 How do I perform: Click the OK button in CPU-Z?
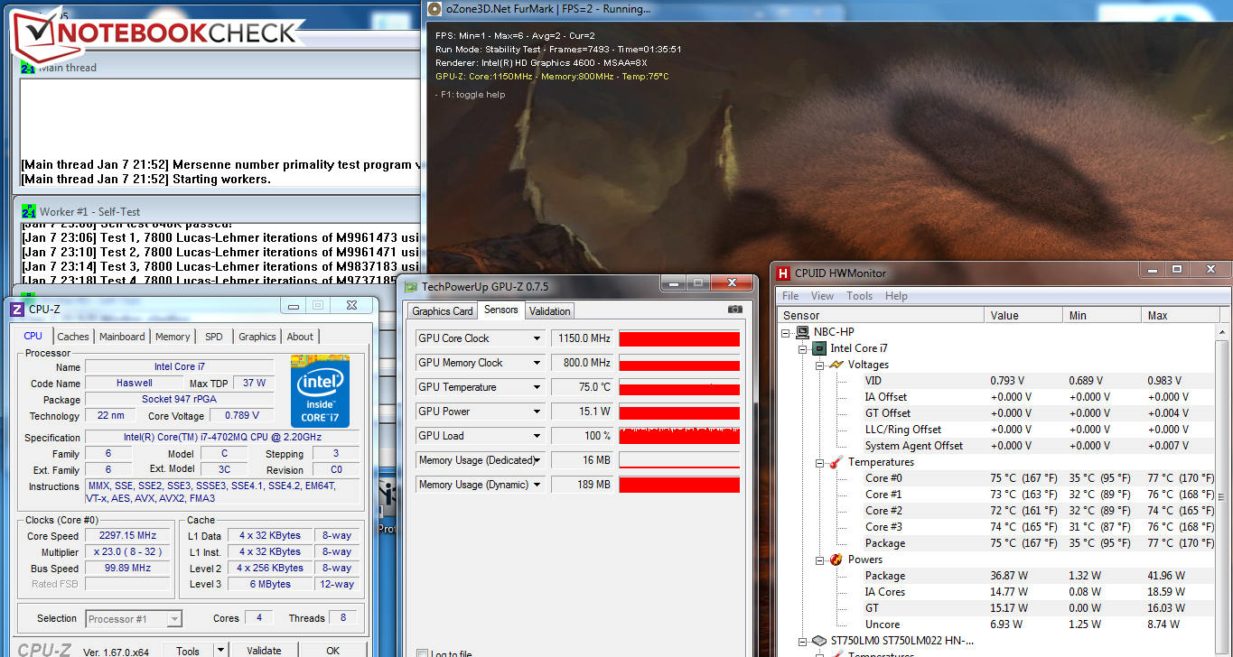332,651
